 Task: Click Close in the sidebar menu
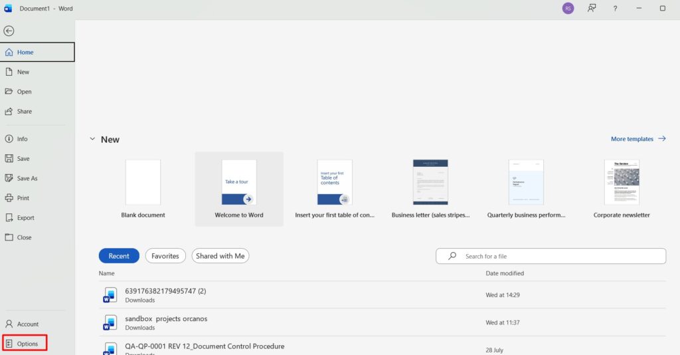(37, 237)
